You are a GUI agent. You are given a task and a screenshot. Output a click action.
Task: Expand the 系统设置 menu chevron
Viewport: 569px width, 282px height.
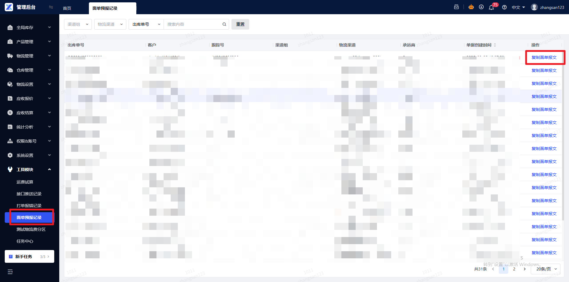(x=49, y=155)
